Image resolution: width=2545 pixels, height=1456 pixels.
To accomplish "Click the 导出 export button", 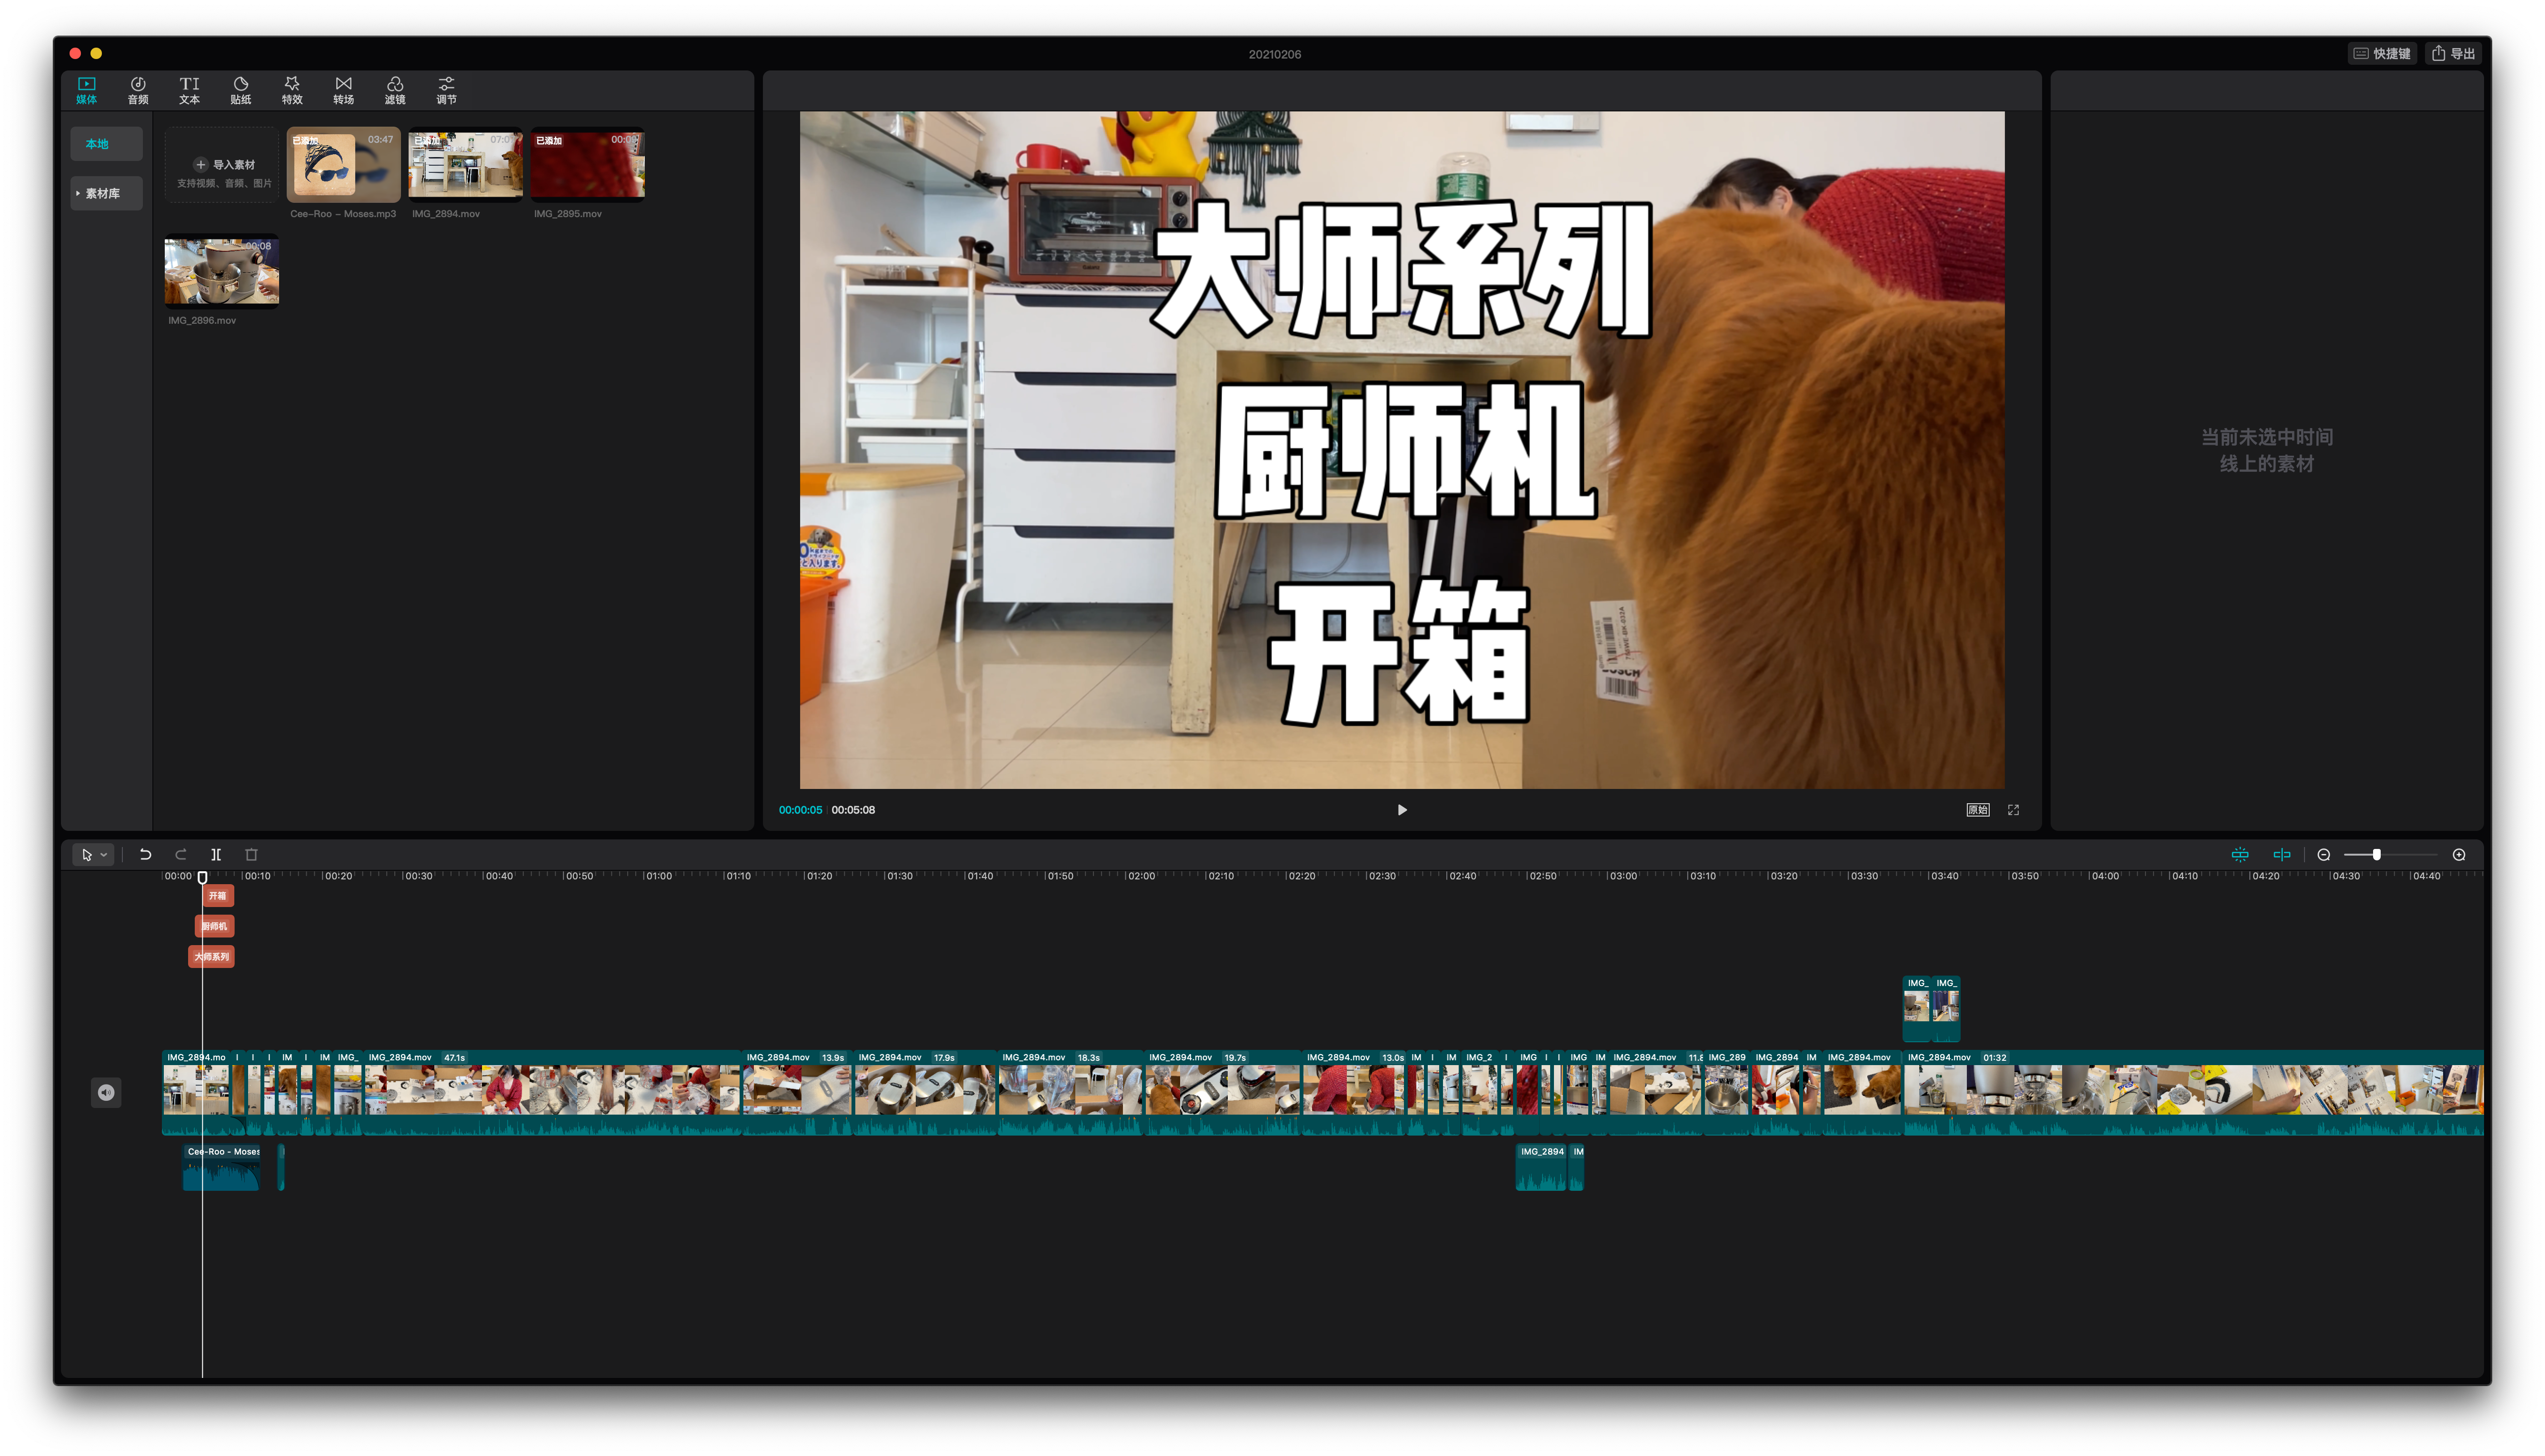I will 2453,54.
